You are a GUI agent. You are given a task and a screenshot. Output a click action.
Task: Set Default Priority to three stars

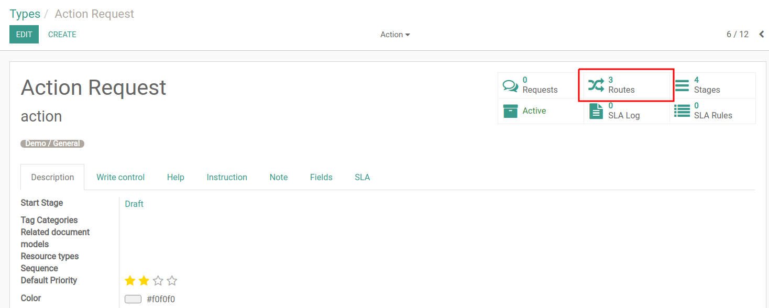click(x=158, y=281)
